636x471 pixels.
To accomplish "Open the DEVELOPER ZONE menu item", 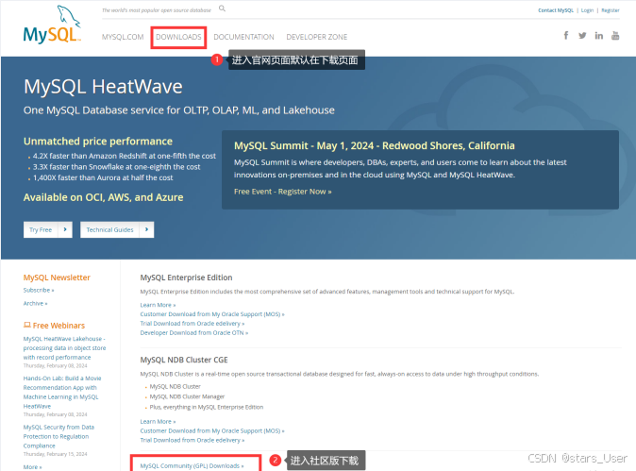I will click(317, 37).
